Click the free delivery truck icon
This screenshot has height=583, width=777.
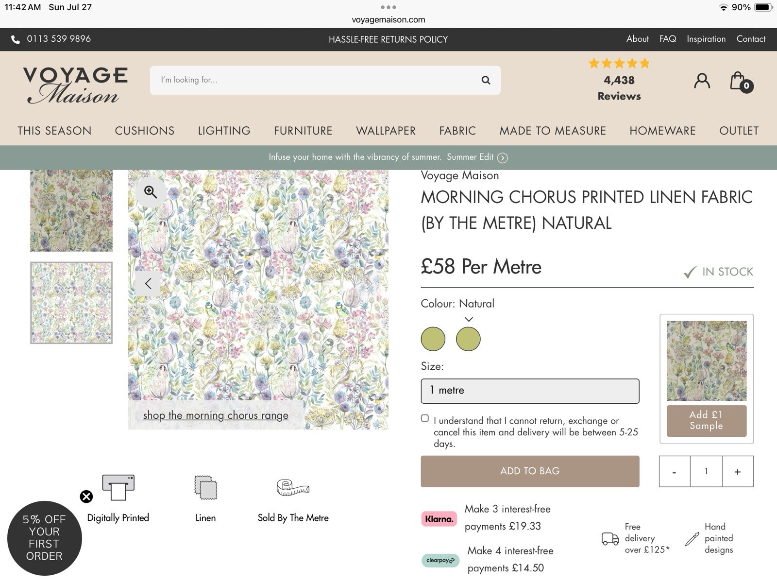(x=610, y=539)
